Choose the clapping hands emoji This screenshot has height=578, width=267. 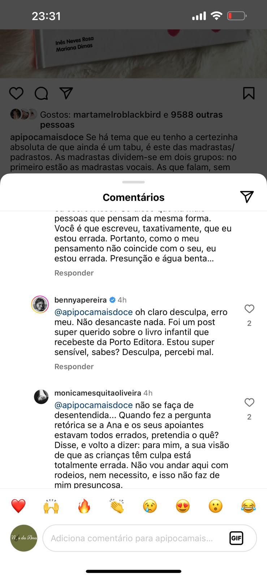117,506
